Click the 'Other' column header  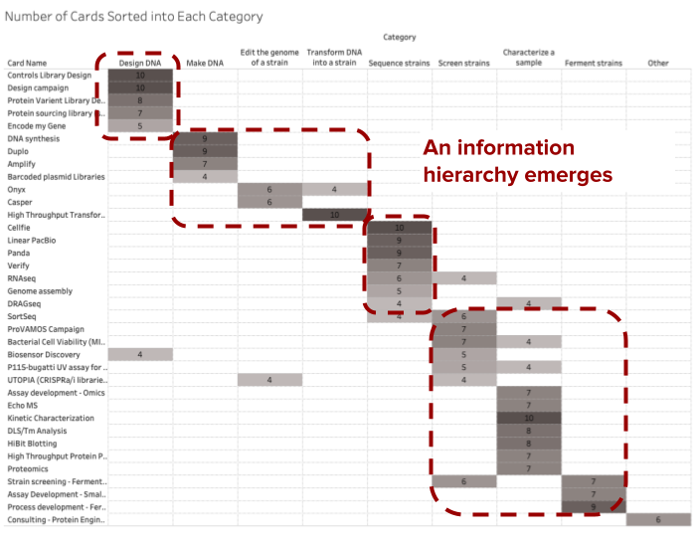[658, 63]
